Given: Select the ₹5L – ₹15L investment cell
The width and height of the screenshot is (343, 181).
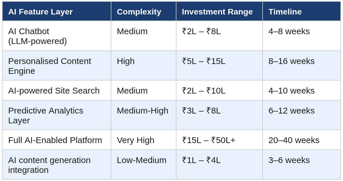Looking at the screenshot, I should (x=204, y=61).
